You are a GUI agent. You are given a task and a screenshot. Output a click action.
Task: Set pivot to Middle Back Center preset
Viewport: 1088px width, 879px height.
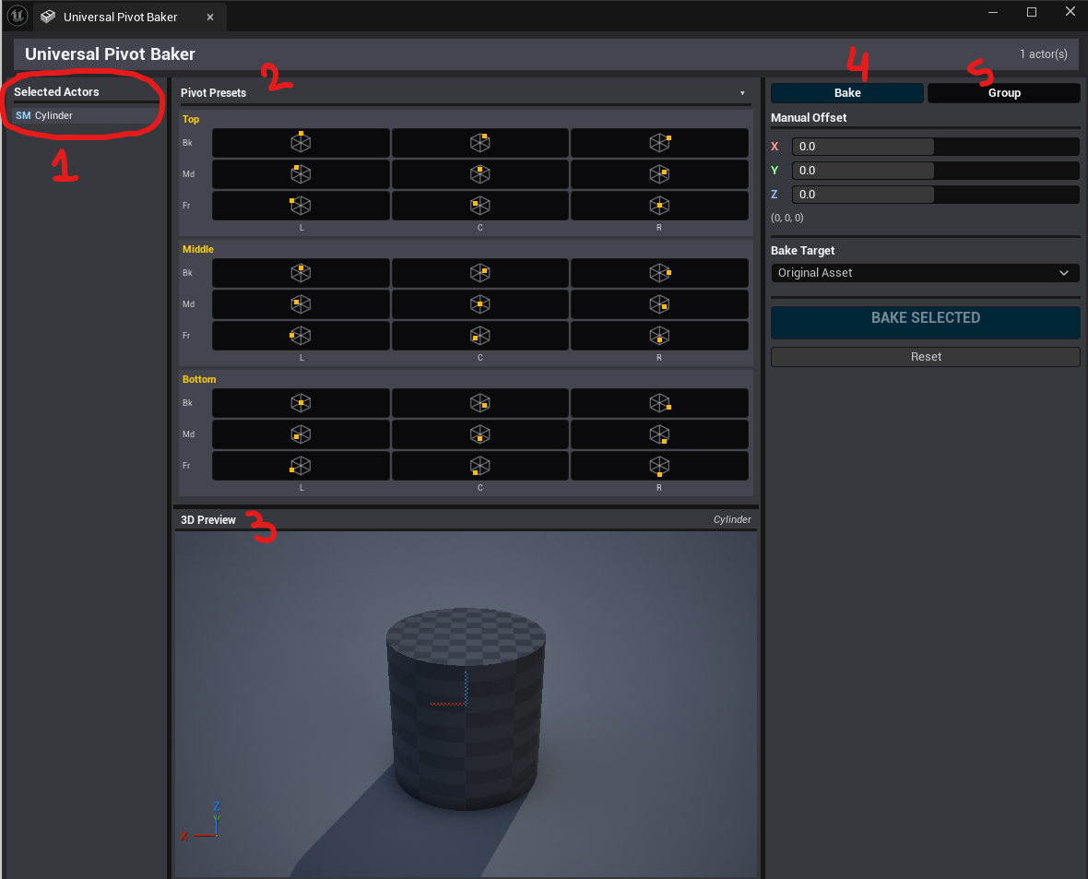(x=480, y=273)
